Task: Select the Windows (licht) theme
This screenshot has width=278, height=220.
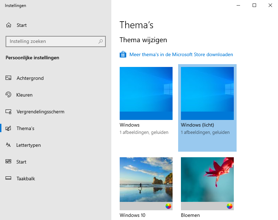Action: 207,93
